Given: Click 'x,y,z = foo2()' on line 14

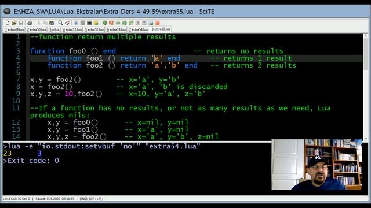Looking at the screenshot, I should click(x=77, y=136).
